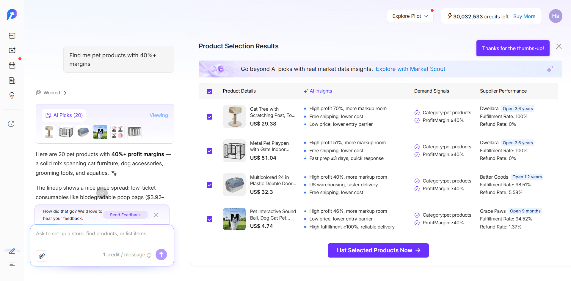Click List Selected Products Now button
This screenshot has width=571, height=281.
378,250
